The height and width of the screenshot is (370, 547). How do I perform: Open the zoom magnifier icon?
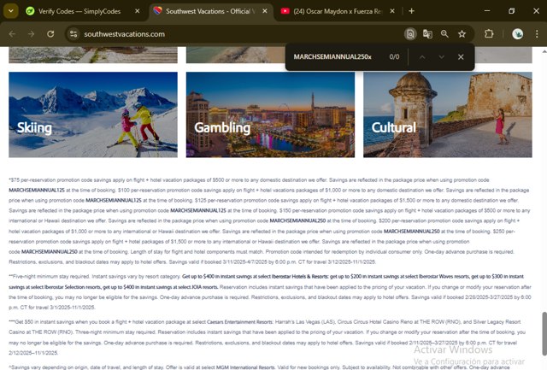point(444,34)
